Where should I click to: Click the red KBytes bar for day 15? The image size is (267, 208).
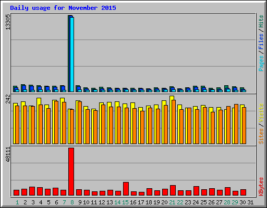[x=126, y=189]
